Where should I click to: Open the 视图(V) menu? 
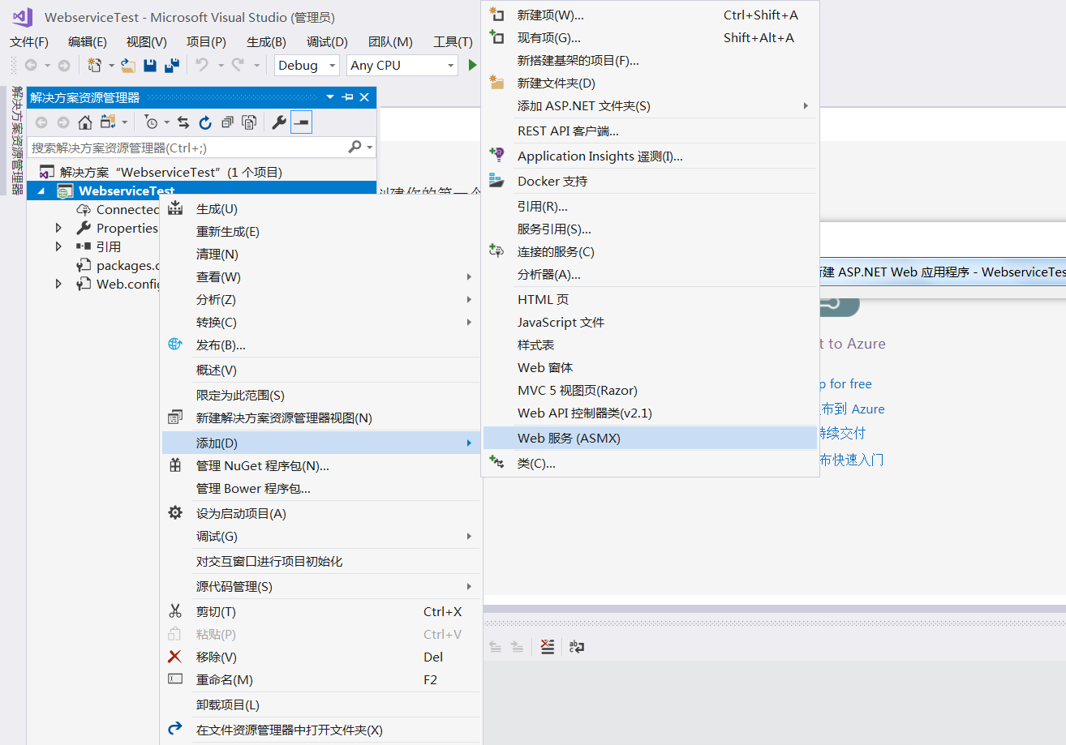click(x=147, y=42)
